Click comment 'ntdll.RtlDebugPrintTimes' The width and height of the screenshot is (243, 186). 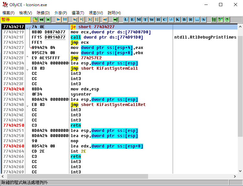[x=205, y=37]
